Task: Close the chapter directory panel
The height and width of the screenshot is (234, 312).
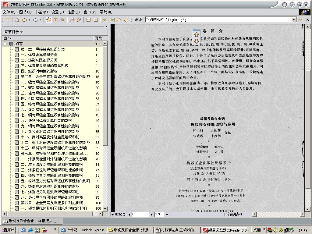Action: [x=106, y=26]
